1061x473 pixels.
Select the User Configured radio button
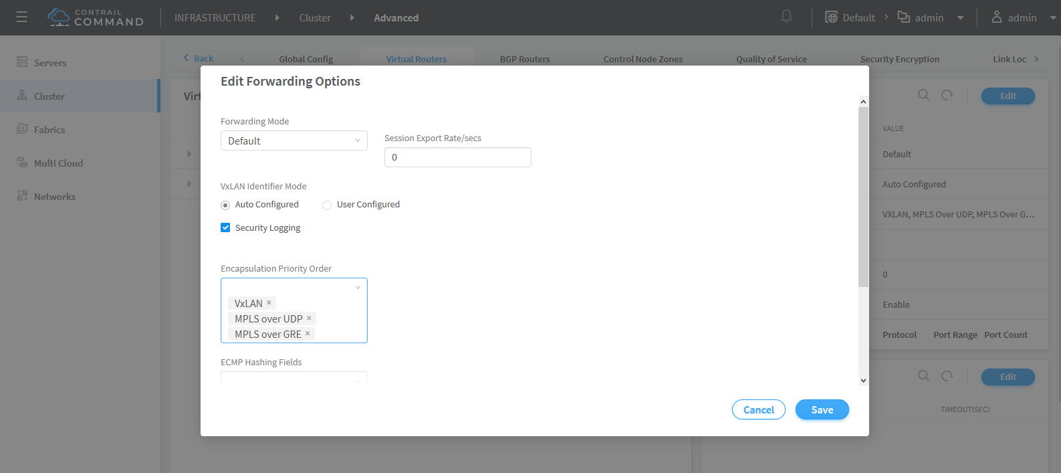coord(327,205)
